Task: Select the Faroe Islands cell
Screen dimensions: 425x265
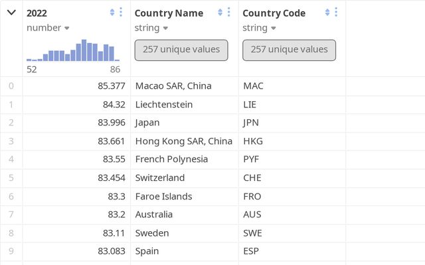Action: pos(185,196)
